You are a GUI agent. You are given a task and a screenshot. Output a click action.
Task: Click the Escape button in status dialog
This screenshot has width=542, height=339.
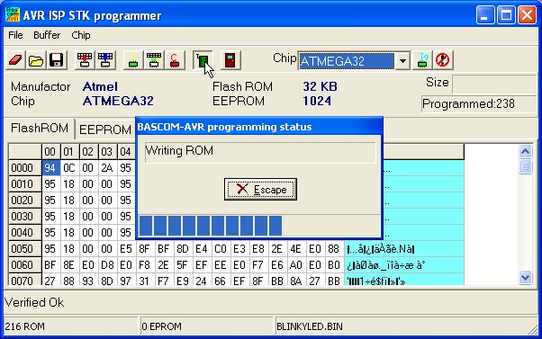tap(260, 189)
